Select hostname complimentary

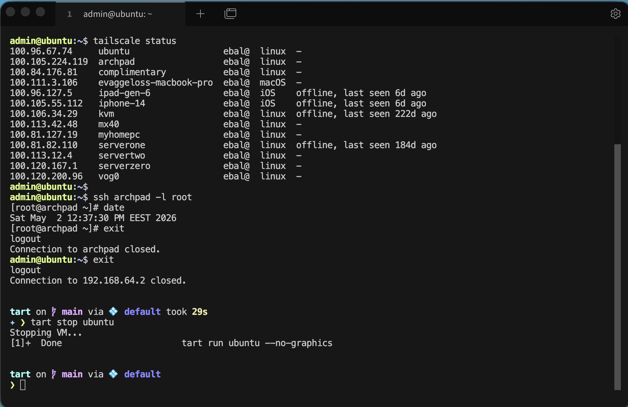click(132, 72)
